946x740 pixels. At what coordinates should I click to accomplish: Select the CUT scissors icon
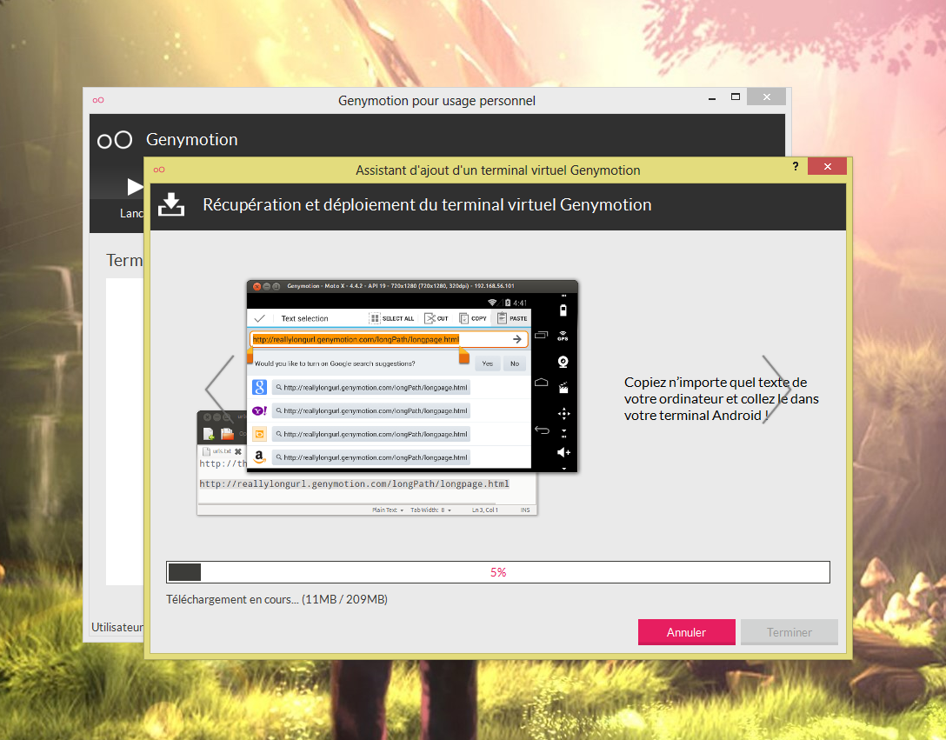(x=429, y=318)
